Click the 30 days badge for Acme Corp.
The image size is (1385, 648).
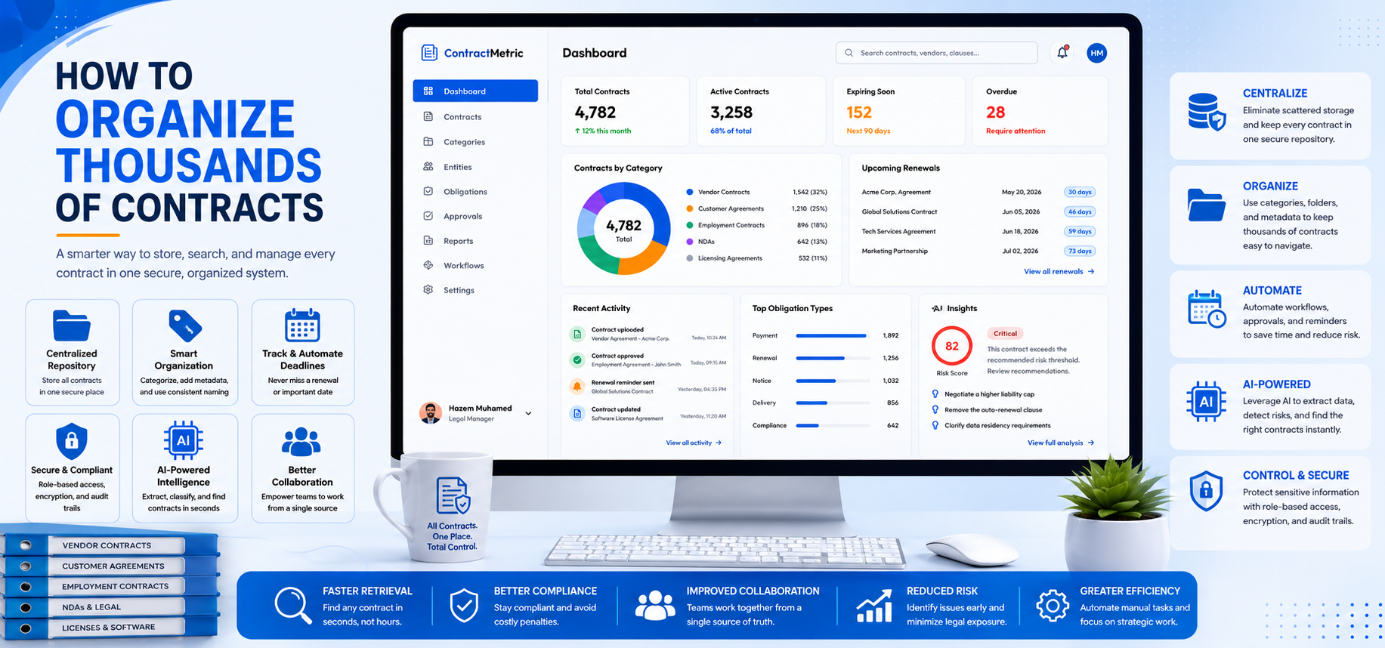1080,193
